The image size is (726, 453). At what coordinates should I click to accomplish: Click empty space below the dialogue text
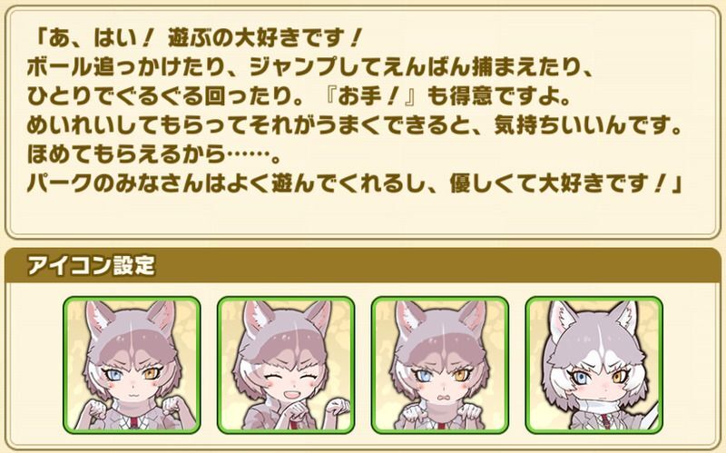point(363,215)
